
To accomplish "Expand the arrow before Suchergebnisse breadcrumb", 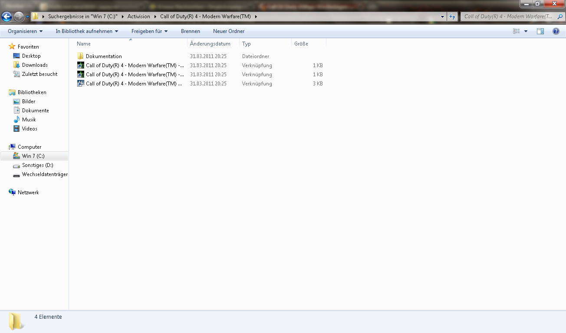I will pyautogui.click(x=43, y=16).
